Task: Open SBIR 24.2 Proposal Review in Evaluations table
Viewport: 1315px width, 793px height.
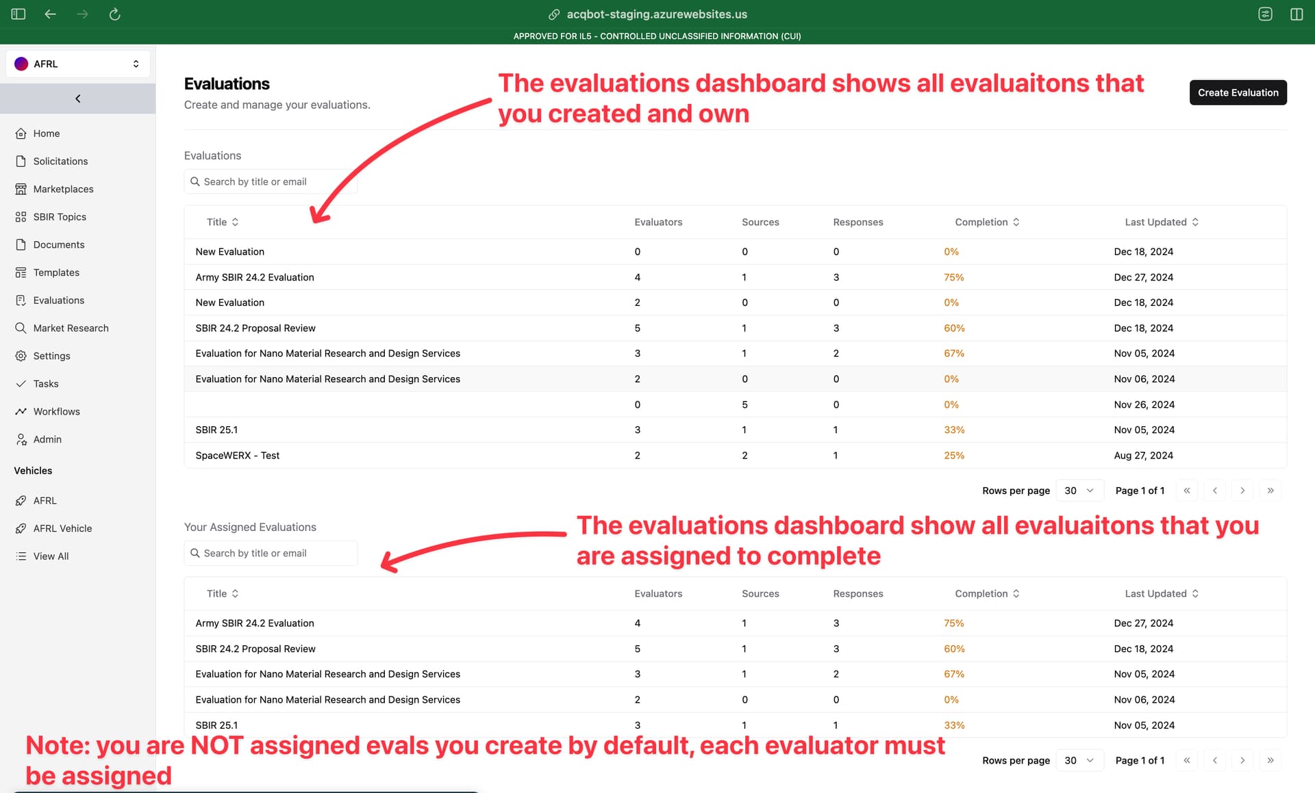Action: pos(735,328)
